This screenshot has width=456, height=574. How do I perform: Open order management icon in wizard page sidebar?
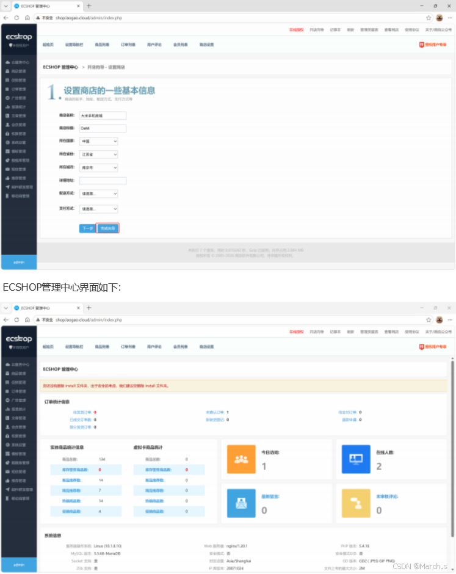click(x=7, y=89)
